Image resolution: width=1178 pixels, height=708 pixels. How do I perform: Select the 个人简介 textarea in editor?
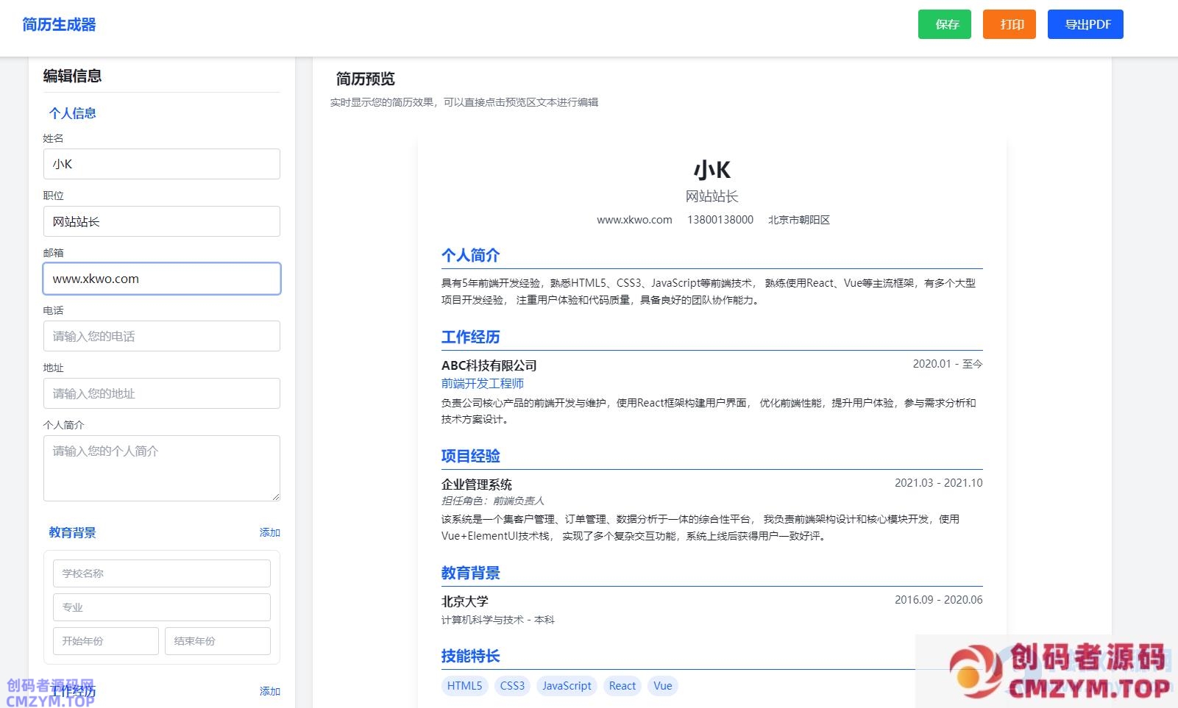click(x=161, y=468)
